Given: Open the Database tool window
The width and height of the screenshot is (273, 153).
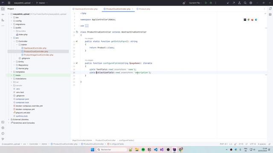Looking at the screenshot, I should [270, 14].
